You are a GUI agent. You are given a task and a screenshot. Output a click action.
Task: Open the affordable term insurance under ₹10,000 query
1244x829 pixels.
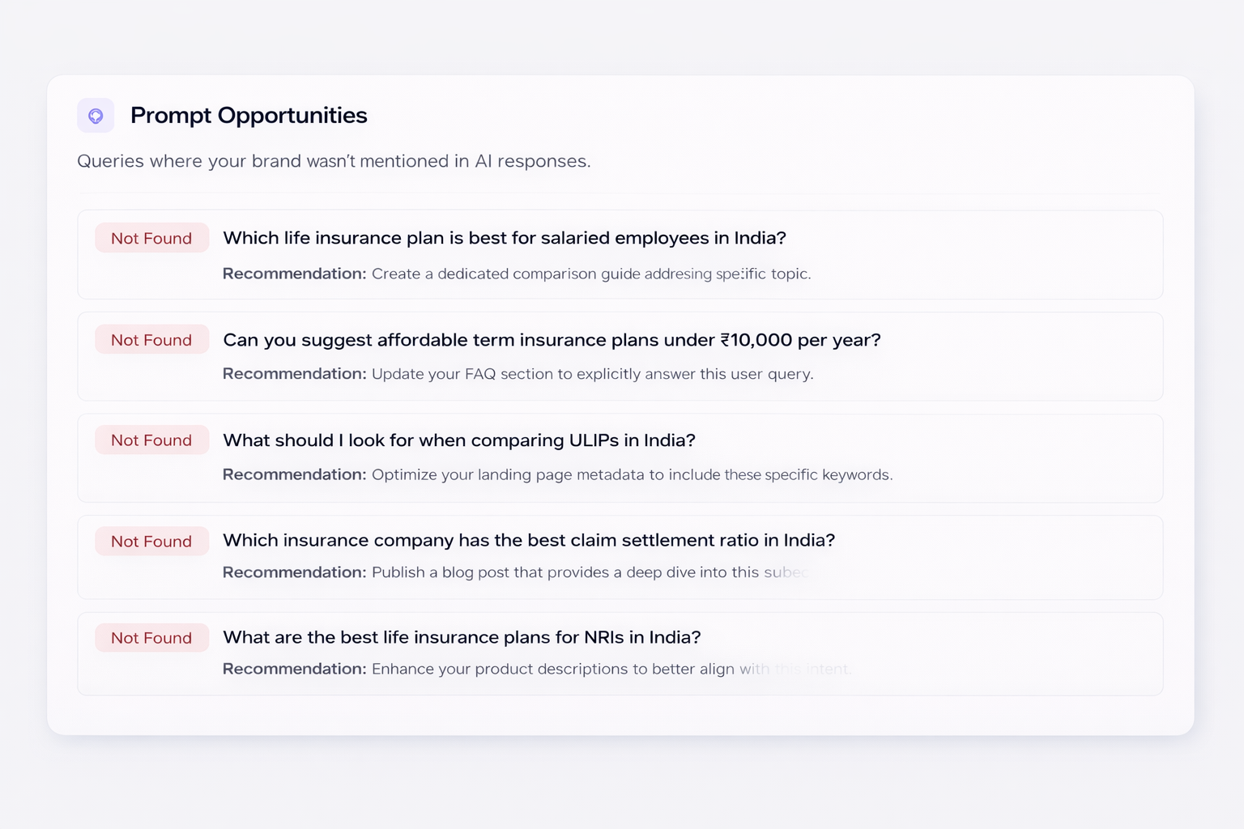pos(552,340)
